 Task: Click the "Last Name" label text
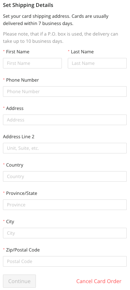82,52
